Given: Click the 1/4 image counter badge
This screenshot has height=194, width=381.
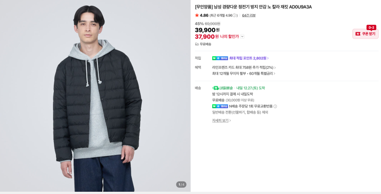Looking at the screenshot, I should point(181,185).
